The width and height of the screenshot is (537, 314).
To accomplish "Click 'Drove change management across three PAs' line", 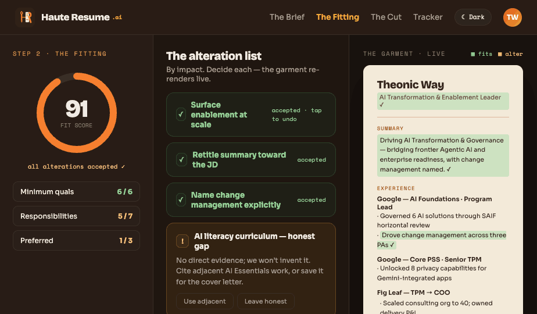I will [x=442, y=240].
